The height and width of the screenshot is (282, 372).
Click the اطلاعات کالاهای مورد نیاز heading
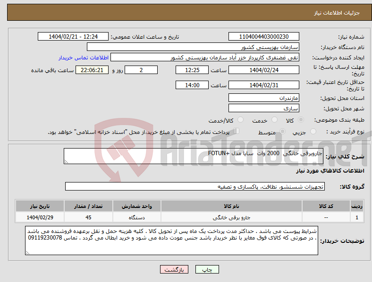click(x=330, y=171)
